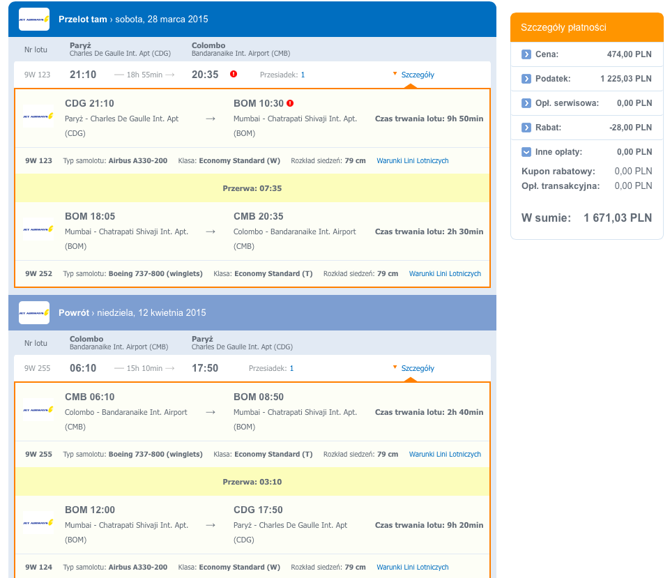Click the Jet Airways logo beside BOM 12:00
Screen dimensions: 670x578
pos(38,523)
